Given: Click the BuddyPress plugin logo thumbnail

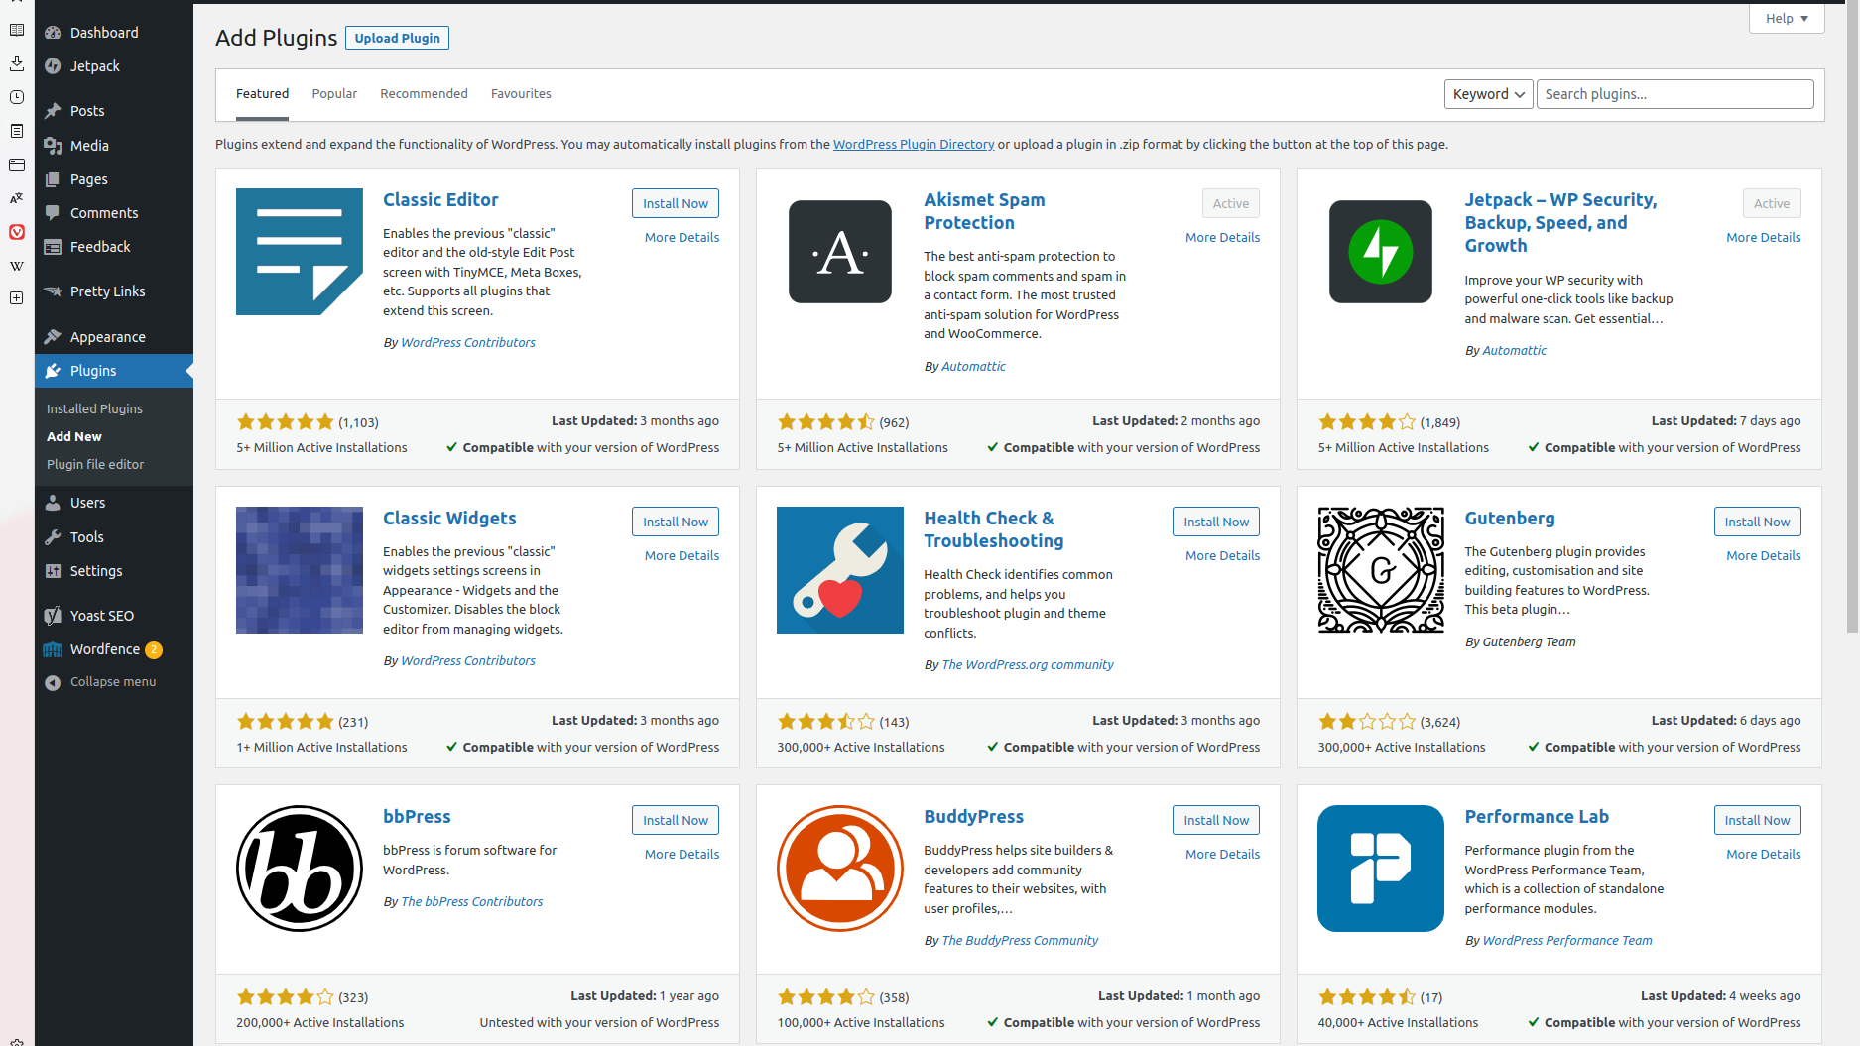Looking at the screenshot, I should pos(840,869).
